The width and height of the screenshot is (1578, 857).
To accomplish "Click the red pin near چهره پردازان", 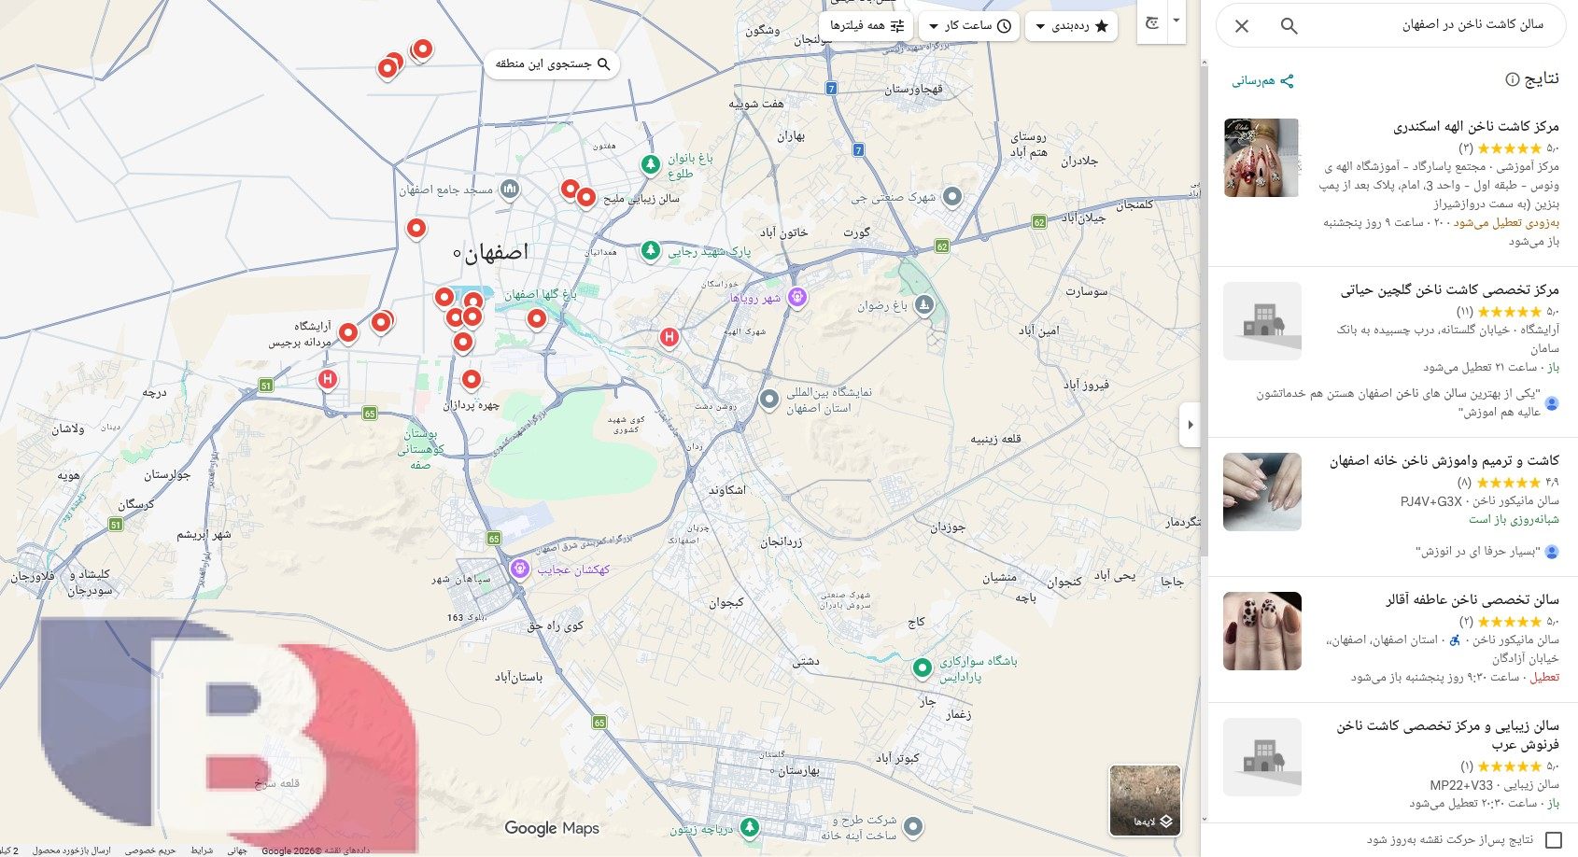I will [x=472, y=380].
